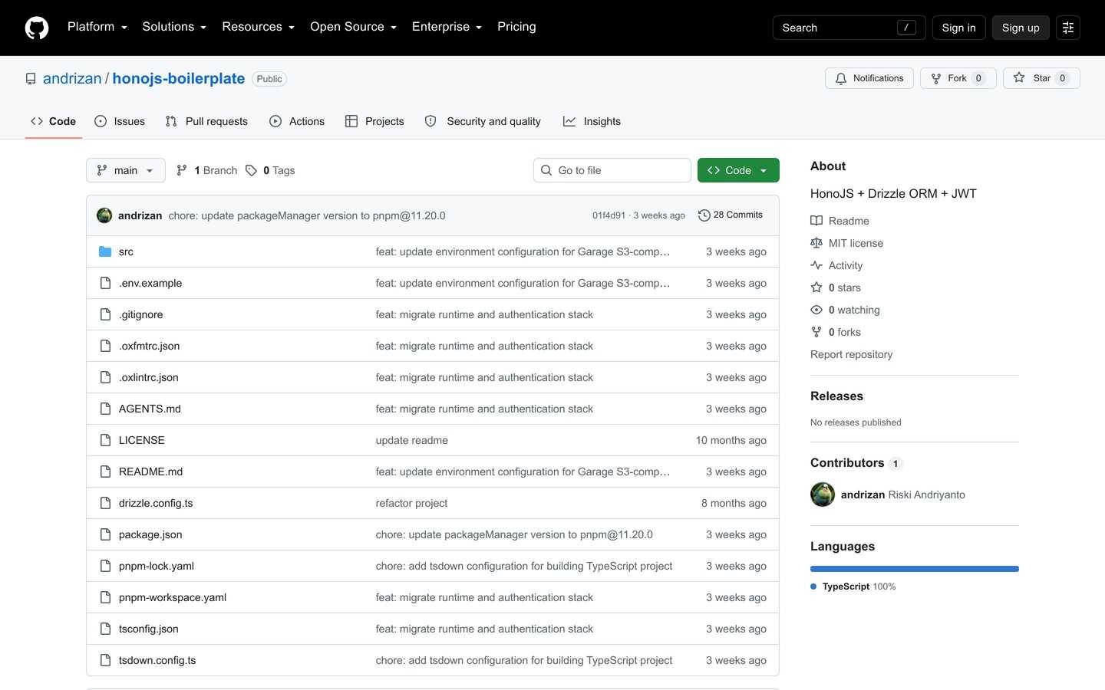This screenshot has width=1105, height=690.
Task: Open the green Code dropdown button
Action: [x=738, y=170]
